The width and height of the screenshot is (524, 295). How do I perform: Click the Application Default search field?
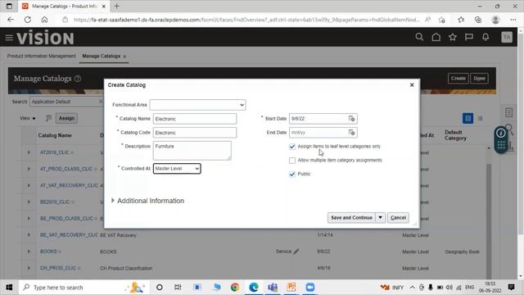[66, 102]
